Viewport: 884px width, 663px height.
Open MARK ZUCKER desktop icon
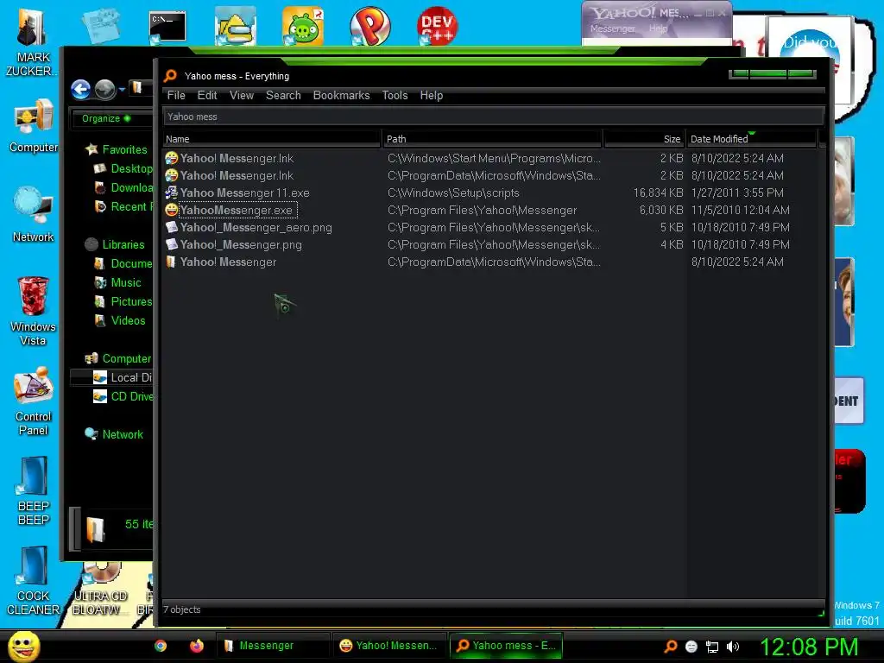coord(33,43)
